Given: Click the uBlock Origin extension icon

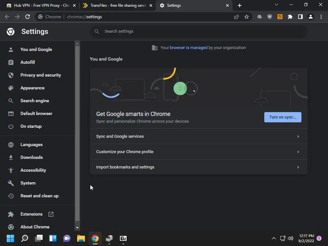Looking at the screenshot, I should pos(270,17).
